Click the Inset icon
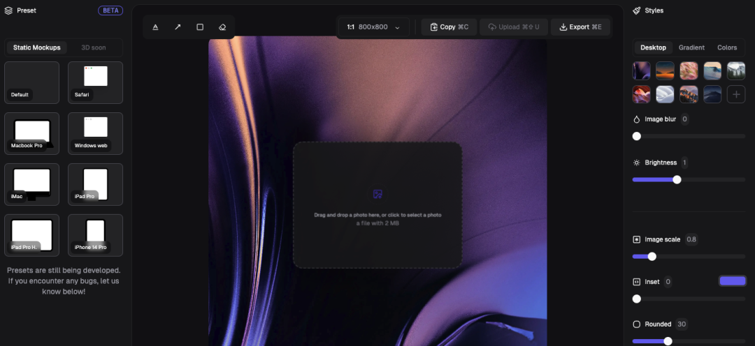Viewport: 755px width, 346px height. [637, 282]
